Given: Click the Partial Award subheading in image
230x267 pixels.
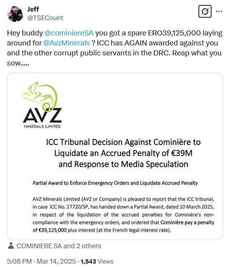Looking at the screenshot, I should click(x=115, y=183).
